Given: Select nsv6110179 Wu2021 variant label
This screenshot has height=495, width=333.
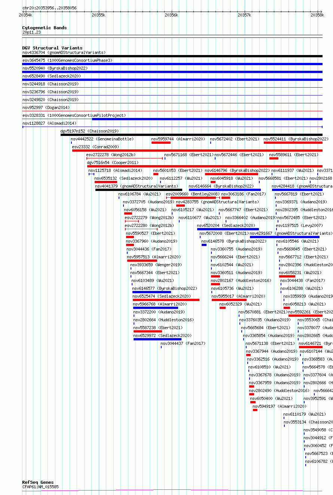Looking at the screenshot, I should click(x=305, y=414).
